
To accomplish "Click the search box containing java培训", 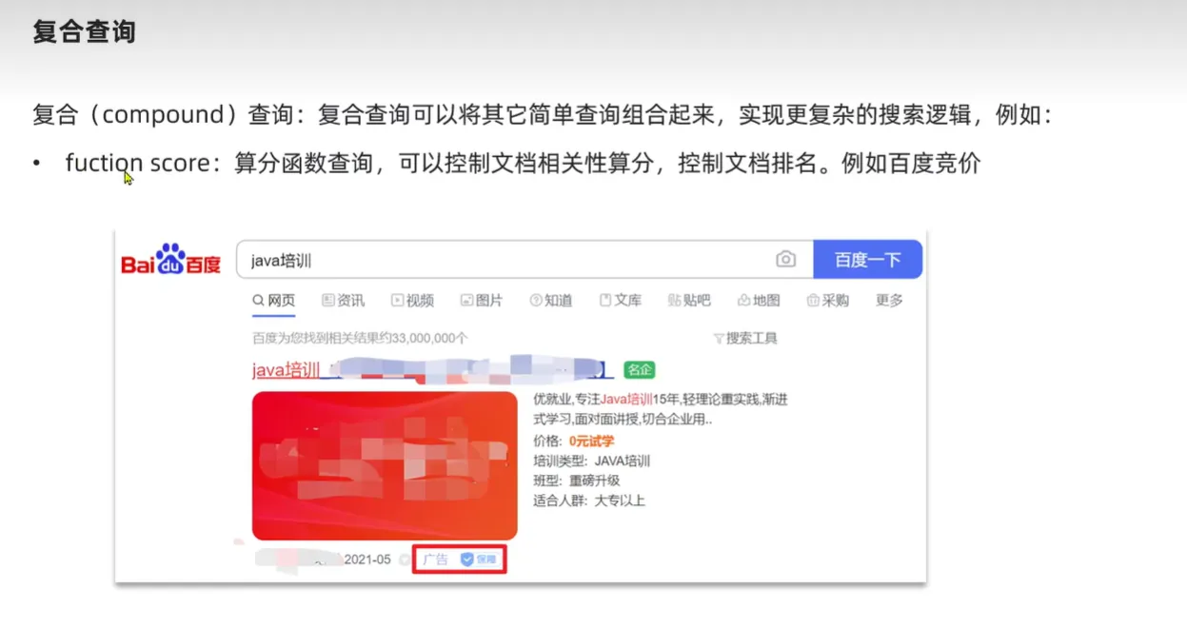I will tap(504, 260).
